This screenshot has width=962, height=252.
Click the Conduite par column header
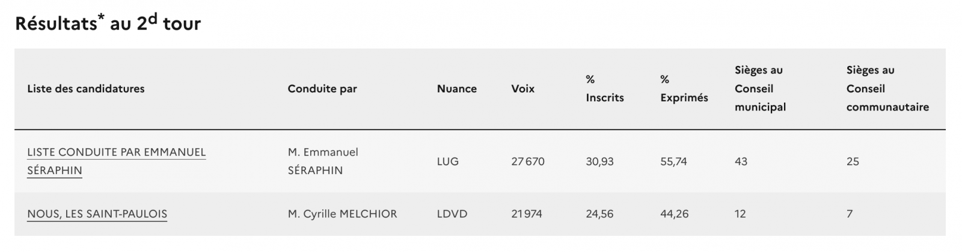(322, 89)
